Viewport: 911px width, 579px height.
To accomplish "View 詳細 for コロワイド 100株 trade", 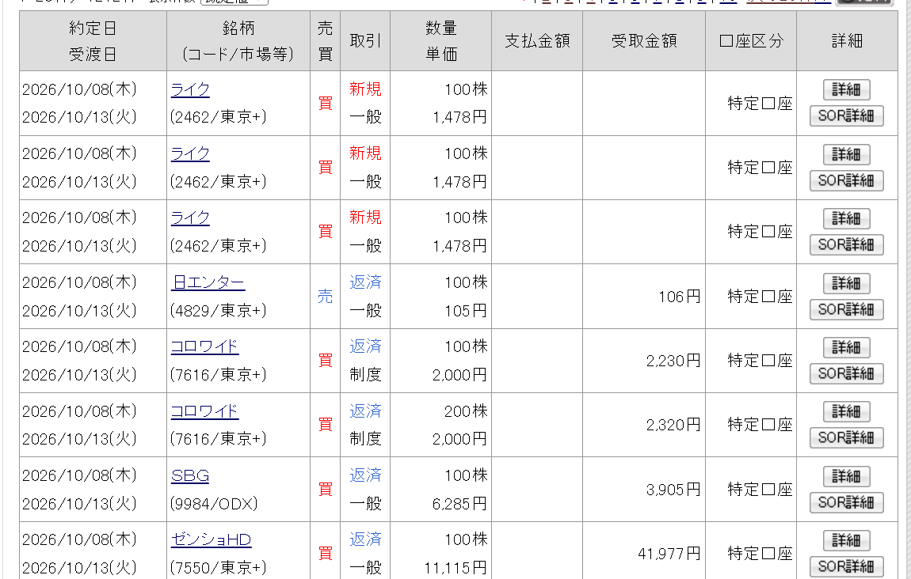I will (x=847, y=347).
